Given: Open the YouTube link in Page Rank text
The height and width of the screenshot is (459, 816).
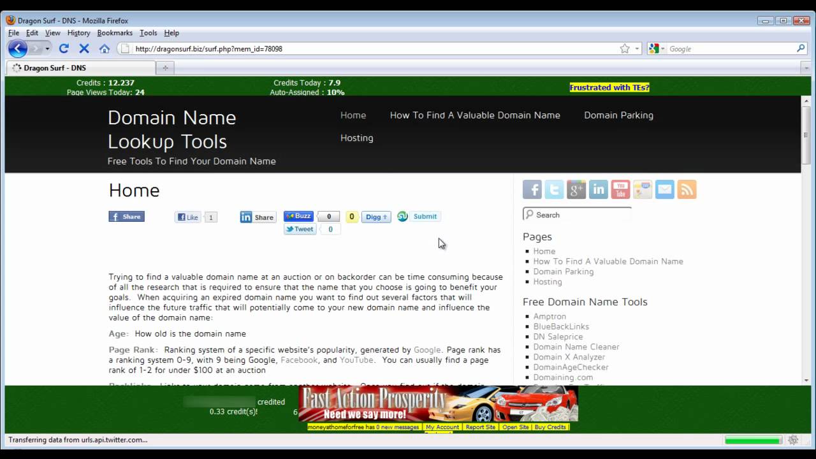Looking at the screenshot, I should click(356, 360).
